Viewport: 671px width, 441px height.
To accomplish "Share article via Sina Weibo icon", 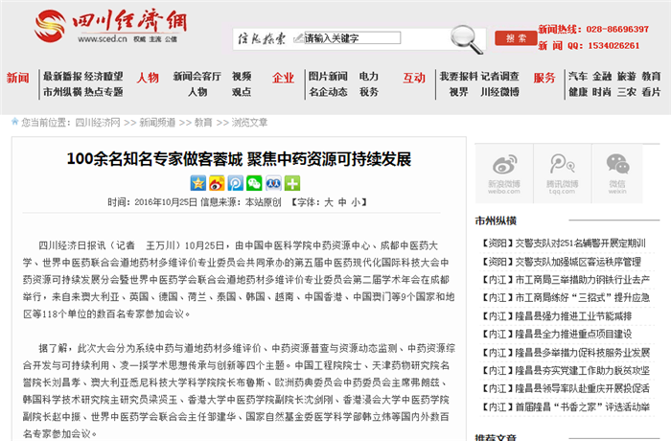I will coord(216,182).
